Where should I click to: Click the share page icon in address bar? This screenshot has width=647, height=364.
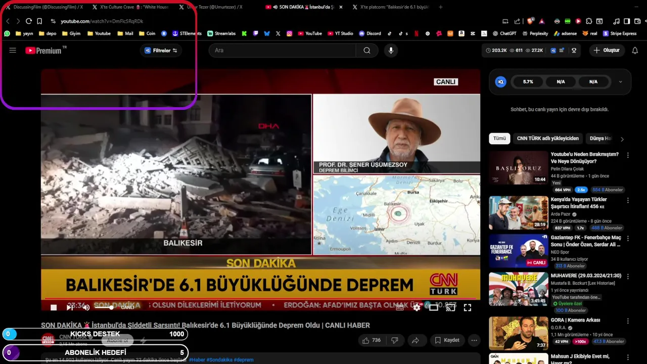tap(517, 21)
